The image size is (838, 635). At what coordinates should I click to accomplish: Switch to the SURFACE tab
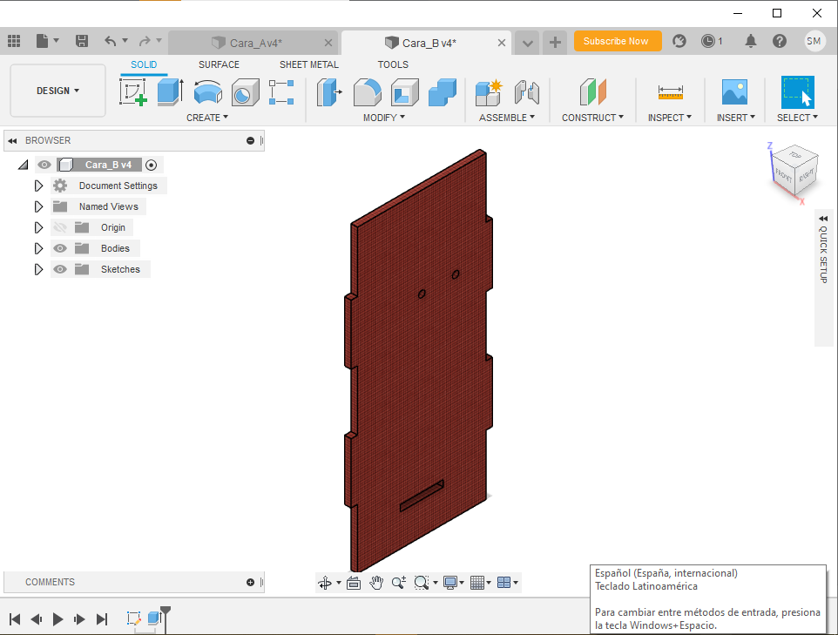pos(220,64)
